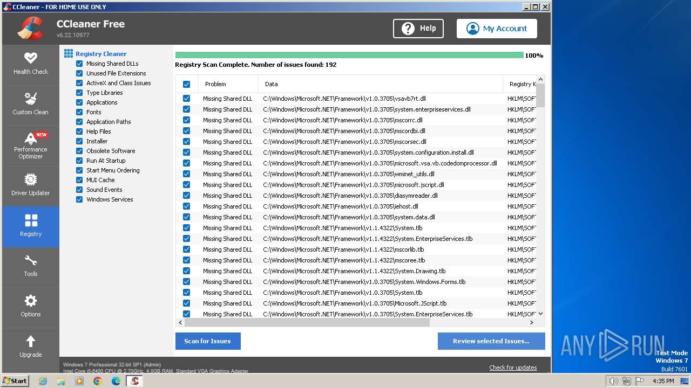Uncheck Windows Services option

79,199
